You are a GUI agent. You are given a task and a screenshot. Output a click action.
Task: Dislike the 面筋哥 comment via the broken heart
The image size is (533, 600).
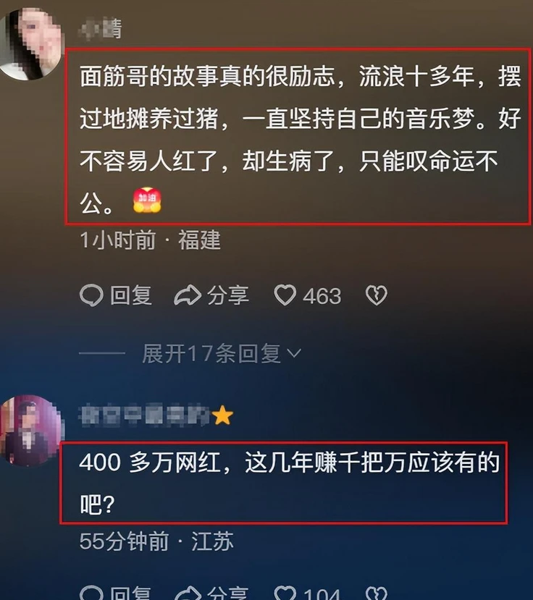click(377, 295)
